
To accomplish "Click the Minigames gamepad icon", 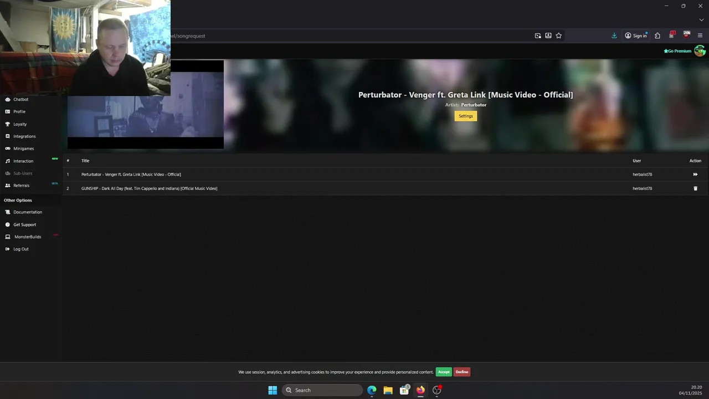I will pos(8,149).
